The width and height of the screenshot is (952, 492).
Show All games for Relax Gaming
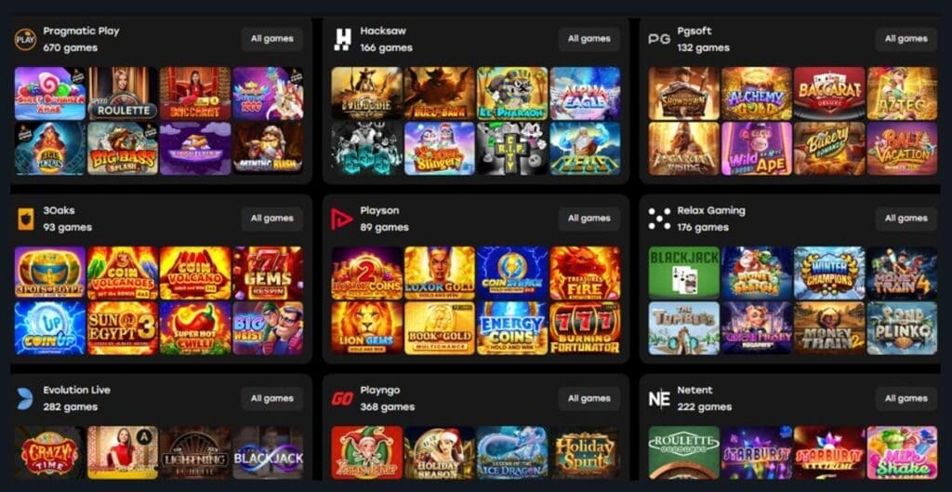906,219
